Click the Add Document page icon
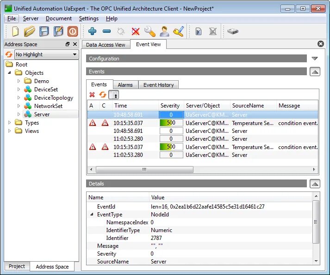The image size is (330, 275). (198, 31)
